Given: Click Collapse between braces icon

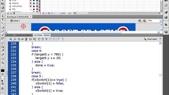Looking at the screenshot, I should (x=39, y=39).
